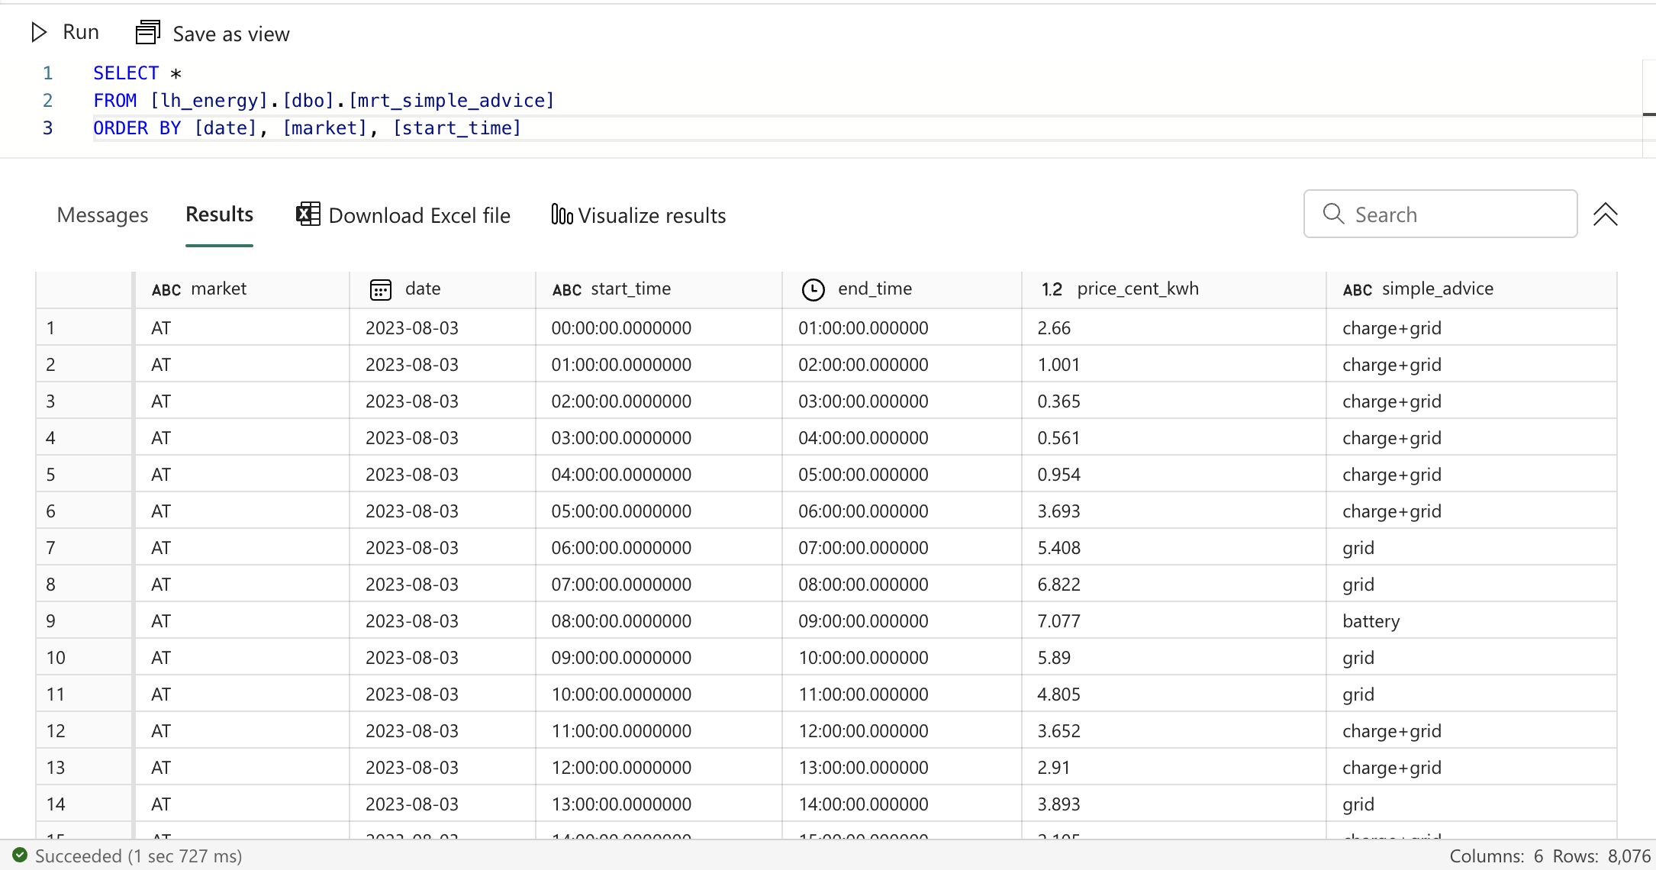Click the start_time column header
The width and height of the screenshot is (1656, 870).
point(631,289)
